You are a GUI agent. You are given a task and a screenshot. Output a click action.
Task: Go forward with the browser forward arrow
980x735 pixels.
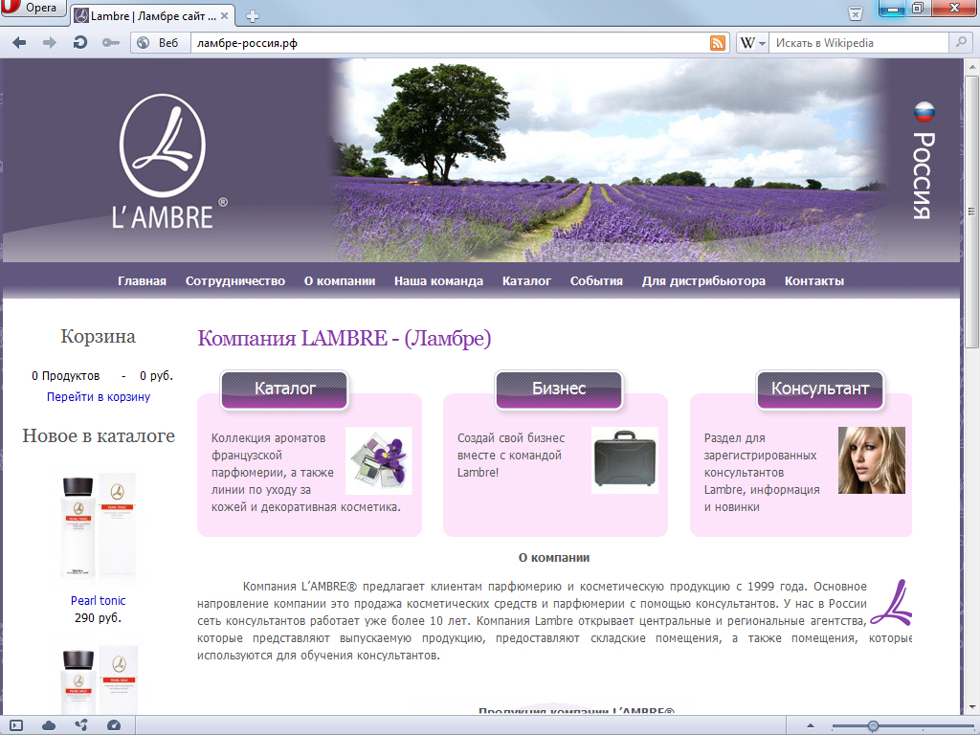point(50,42)
